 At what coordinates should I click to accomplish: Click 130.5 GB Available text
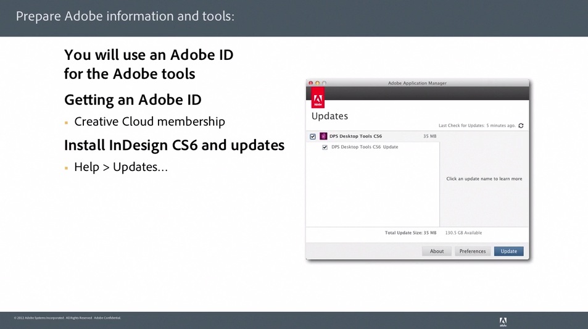(x=463, y=233)
